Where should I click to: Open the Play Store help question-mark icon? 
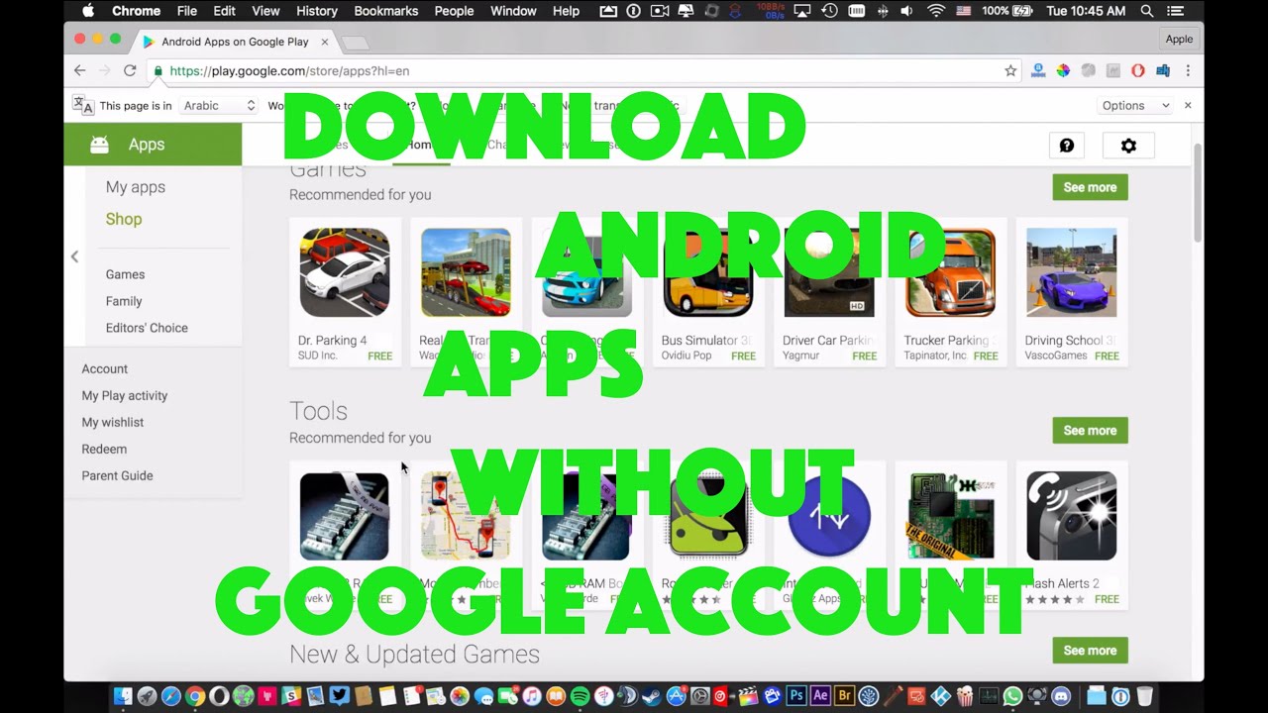(x=1067, y=146)
